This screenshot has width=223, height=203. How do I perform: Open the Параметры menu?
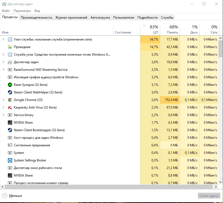22,11
